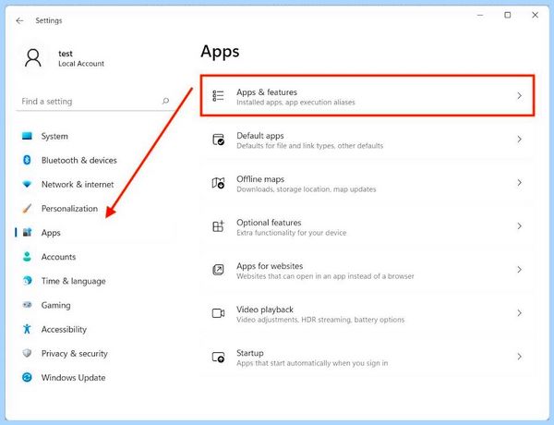Image resolution: width=554 pixels, height=425 pixels.
Task: Click the user profile avatar icon
Action: [x=33, y=58]
